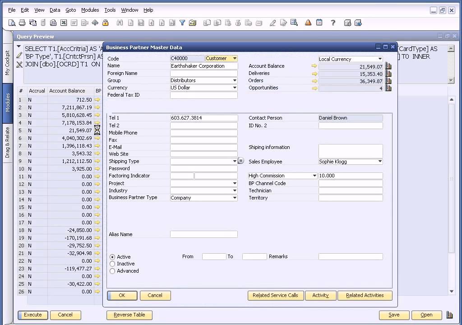
Task: Click the Help question mark icon
Action: point(333,23)
